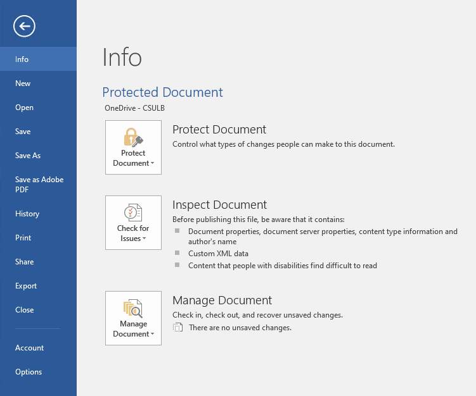476x396 pixels.
Task: Click the Check for Issues checklist icon
Action: (133, 213)
